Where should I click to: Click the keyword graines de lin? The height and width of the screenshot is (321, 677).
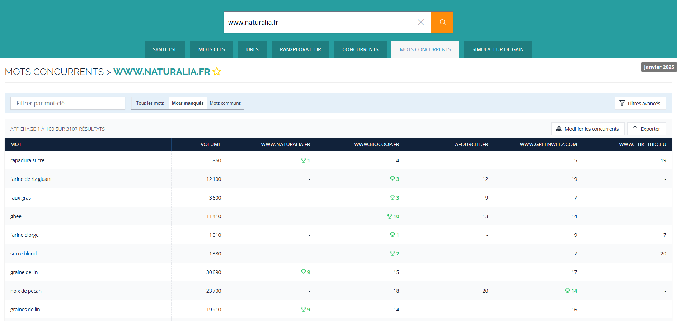pyautogui.click(x=25, y=310)
